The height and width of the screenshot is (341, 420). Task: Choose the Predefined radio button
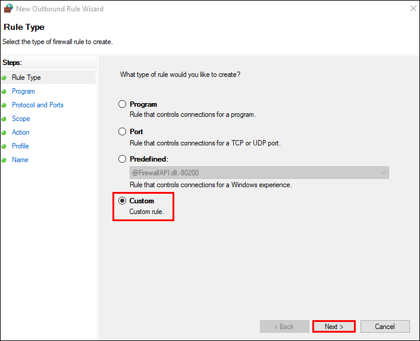point(123,159)
